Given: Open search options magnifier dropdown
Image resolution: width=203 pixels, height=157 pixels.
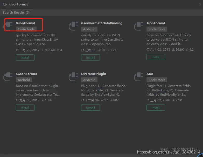Looking at the screenshot, I should (5, 4).
